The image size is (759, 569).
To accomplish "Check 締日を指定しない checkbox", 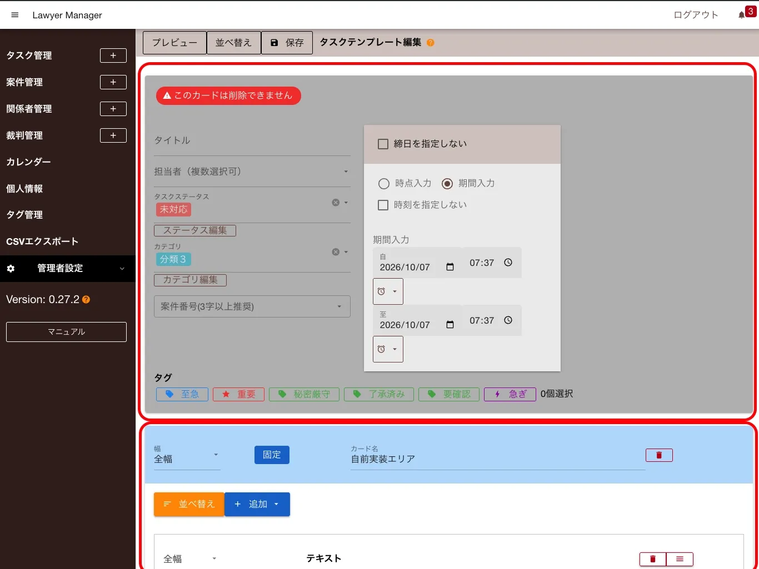I will 383,144.
